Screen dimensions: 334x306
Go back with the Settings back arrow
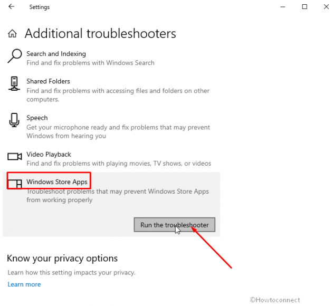11,7
